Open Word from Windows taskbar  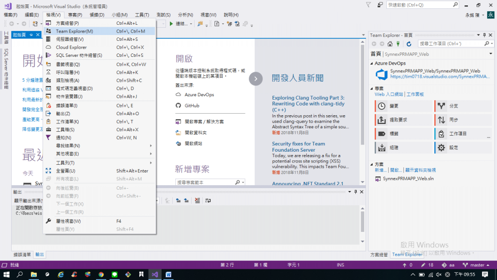coord(168,275)
